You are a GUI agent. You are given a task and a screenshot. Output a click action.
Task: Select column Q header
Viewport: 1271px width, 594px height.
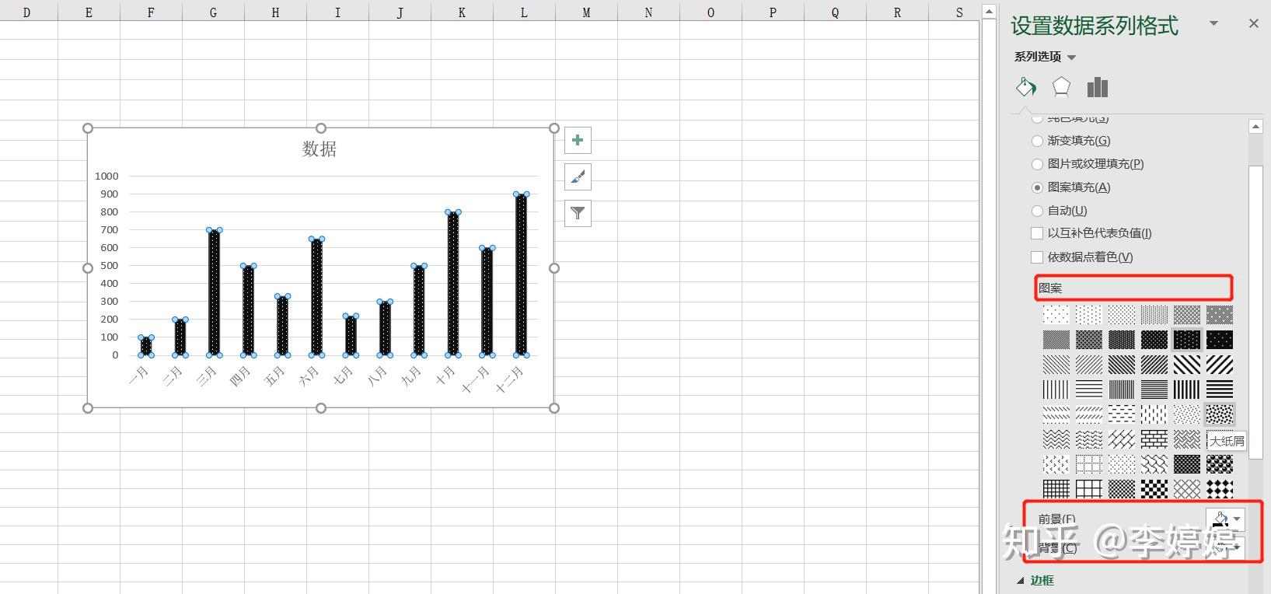pos(835,12)
